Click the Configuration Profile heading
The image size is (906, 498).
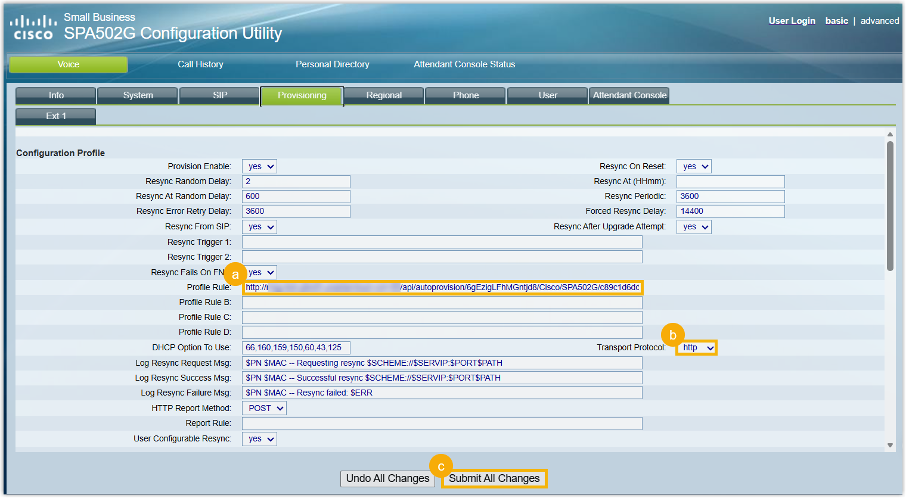pos(60,153)
